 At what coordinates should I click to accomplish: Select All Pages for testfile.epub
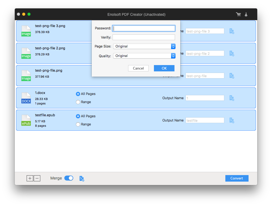point(86,116)
